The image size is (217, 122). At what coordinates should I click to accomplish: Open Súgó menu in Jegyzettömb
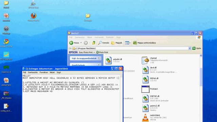(59, 73)
